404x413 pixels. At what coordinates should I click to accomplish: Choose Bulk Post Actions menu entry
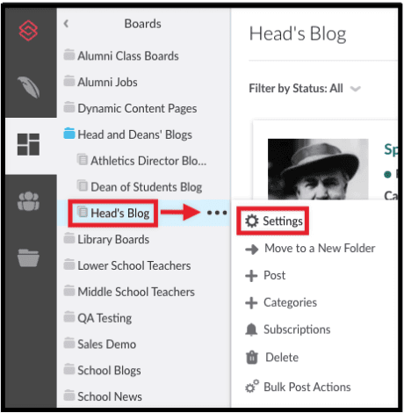298,387
